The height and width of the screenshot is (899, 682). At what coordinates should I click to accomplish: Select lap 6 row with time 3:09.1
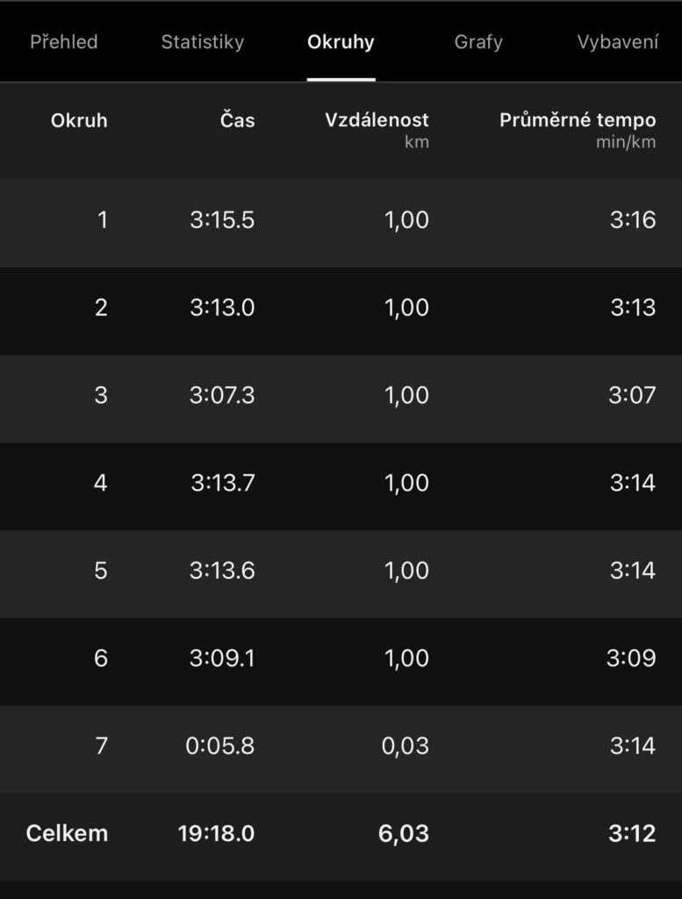pos(341,658)
